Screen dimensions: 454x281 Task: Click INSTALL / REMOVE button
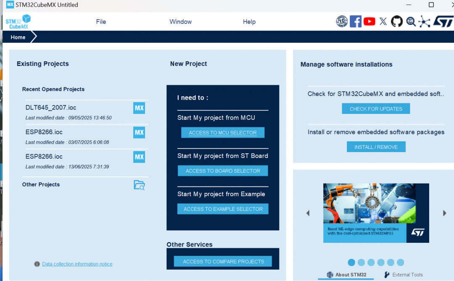[x=376, y=147]
